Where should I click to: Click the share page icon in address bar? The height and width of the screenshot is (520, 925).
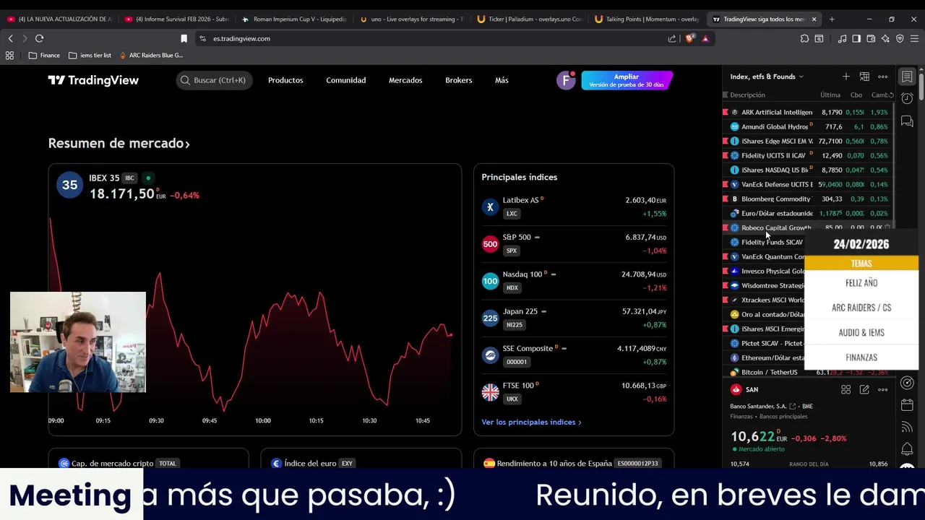pyautogui.click(x=673, y=38)
